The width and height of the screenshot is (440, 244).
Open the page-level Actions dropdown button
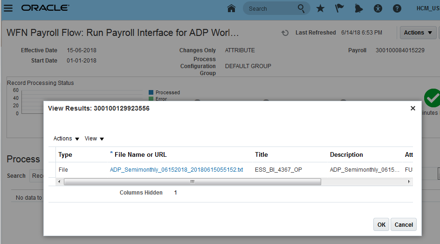point(418,33)
